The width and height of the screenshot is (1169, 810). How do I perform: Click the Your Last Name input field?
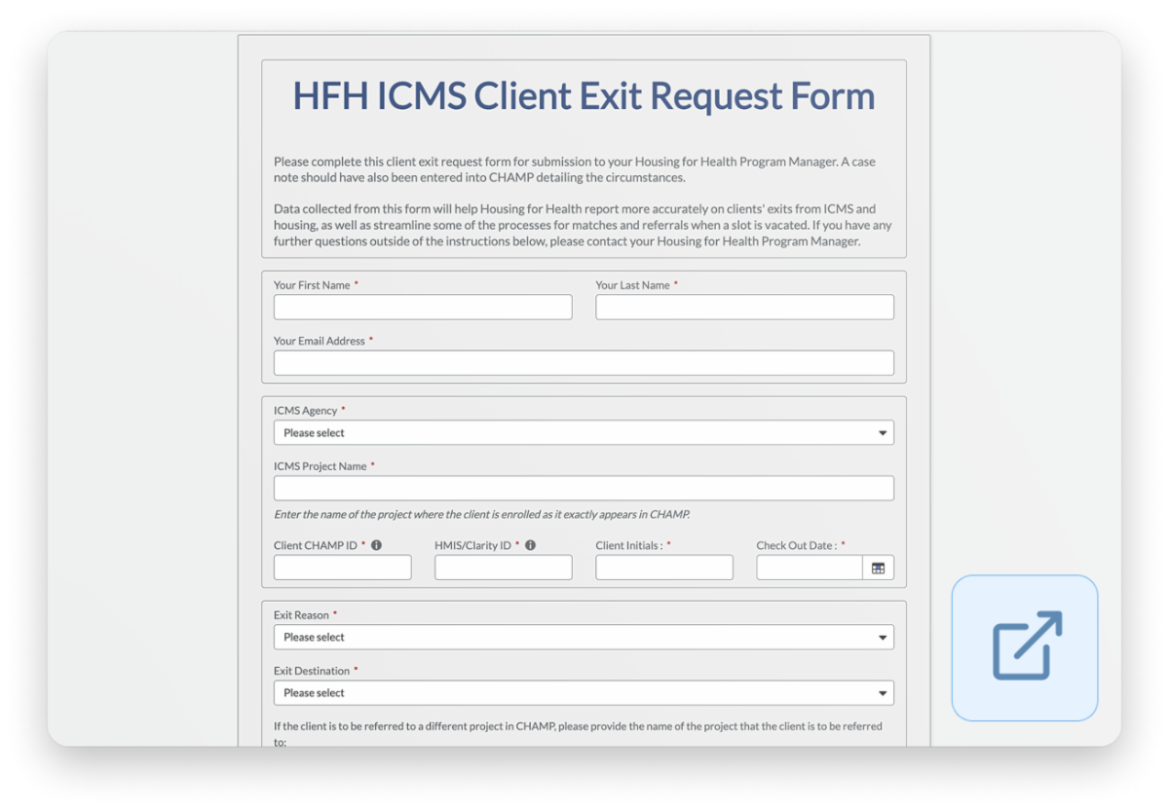coord(744,306)
